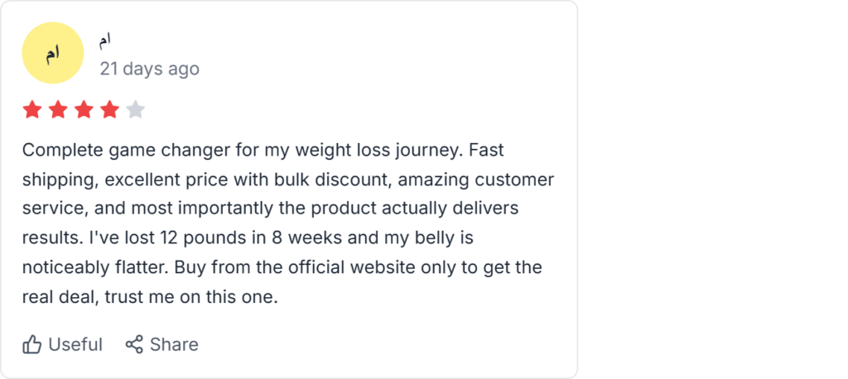Mark the review as Useful
The height and width of the screenshot is (379, 848).
tap(75, 344)
